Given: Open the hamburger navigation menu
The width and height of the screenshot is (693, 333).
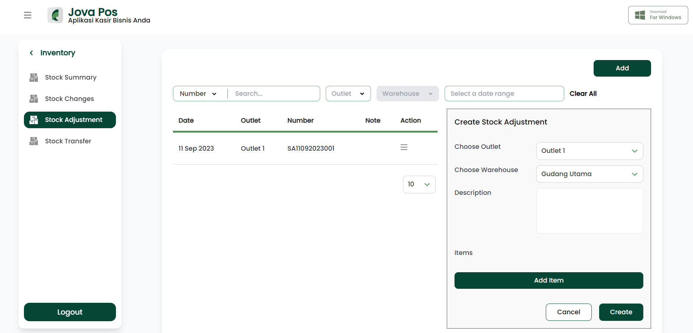Looking at the screenshot, I should click(28, 15).
